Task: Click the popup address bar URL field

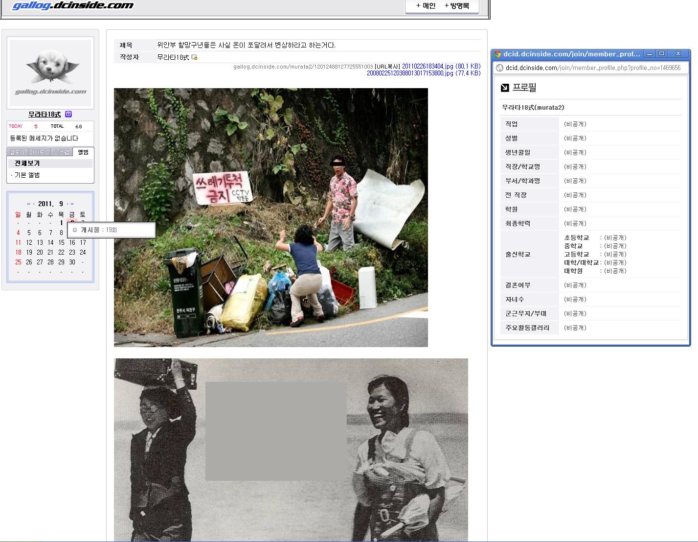Action: 593,68
